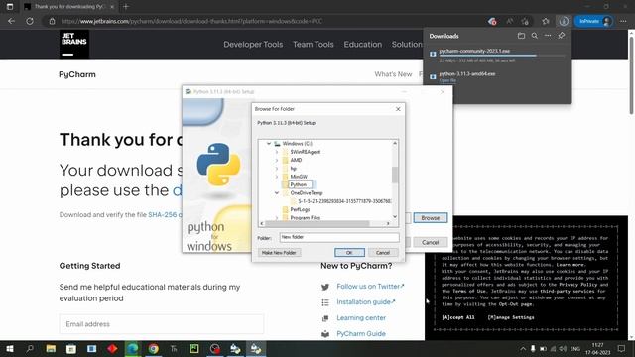Confirm folder selection with OK
Image resolution: width=635 pixels, height=357 pixels.
pyautogui.click(x=349, y=253)
